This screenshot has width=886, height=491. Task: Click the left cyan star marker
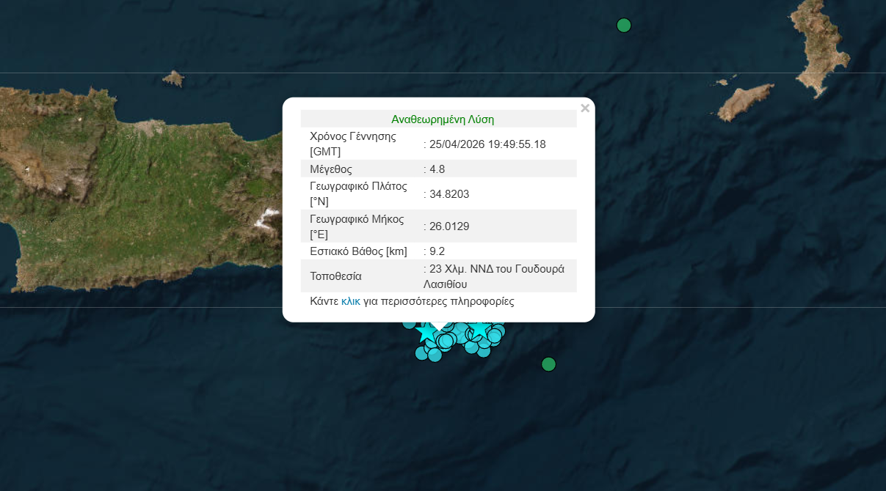tap(425, 333)
